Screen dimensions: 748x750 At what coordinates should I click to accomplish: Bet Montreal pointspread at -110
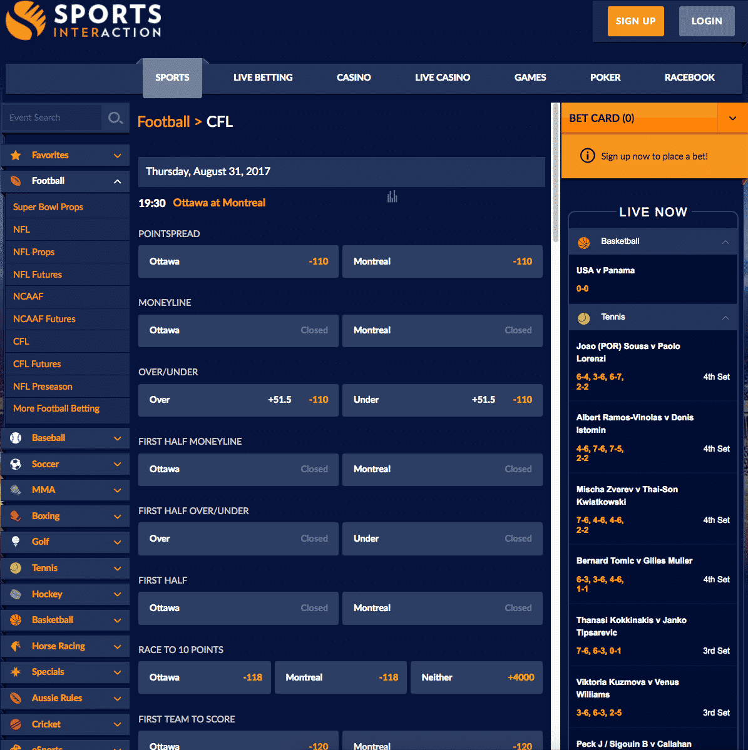click(x=442, y=261)
